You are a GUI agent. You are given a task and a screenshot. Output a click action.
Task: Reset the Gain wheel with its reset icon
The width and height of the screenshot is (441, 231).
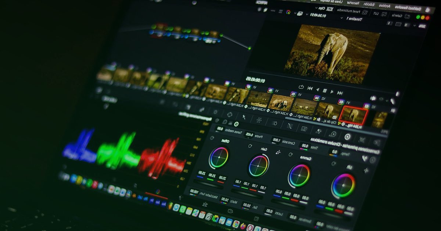tap(250, 146)
